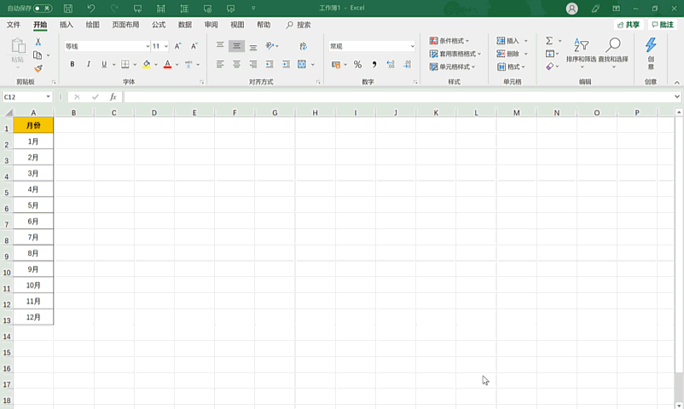
Task: Align text left
Action: 220,64
